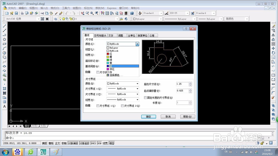Screen dimensions: 278x156
Task: Select the Move tool in modify toolbar
Action: pos(273,48)
